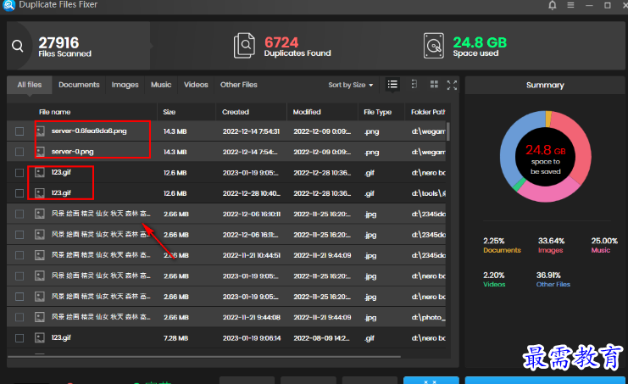Click 7.28 MB size cell
Image resolution: width=628 pixels, height=384 pixels.
click(175, 338)
